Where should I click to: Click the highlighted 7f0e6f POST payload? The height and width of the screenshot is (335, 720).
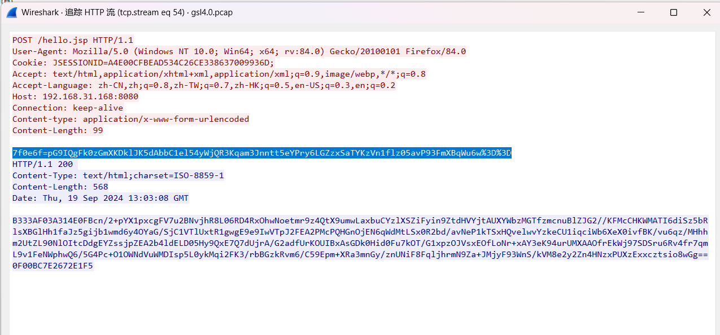click(261, 153)
